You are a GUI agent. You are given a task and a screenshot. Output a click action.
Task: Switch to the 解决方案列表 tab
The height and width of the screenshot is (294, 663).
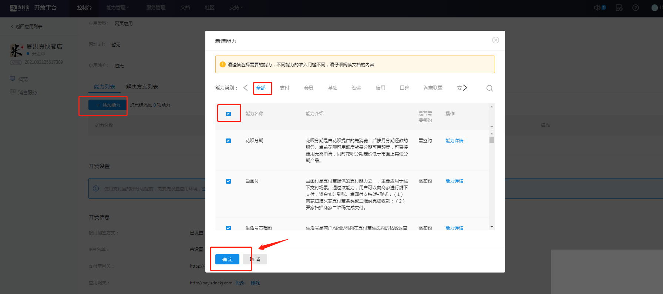[x=142, y=87]
